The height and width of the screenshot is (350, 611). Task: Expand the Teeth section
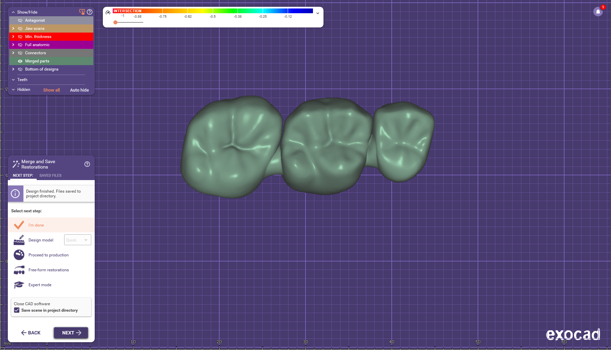[x=13, y=80]
